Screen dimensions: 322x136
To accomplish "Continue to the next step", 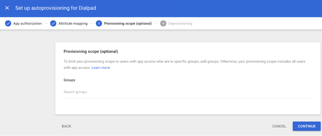I will pyautogui.click(x=307, y=126).
